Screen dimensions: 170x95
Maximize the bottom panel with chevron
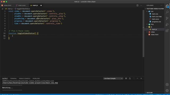(x=137, y=79)
